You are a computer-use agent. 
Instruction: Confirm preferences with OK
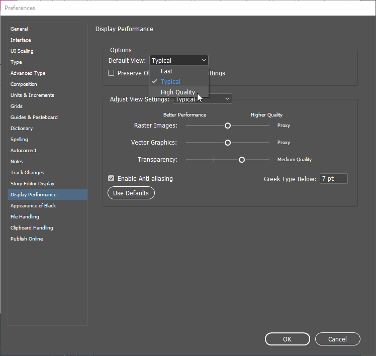287,339
